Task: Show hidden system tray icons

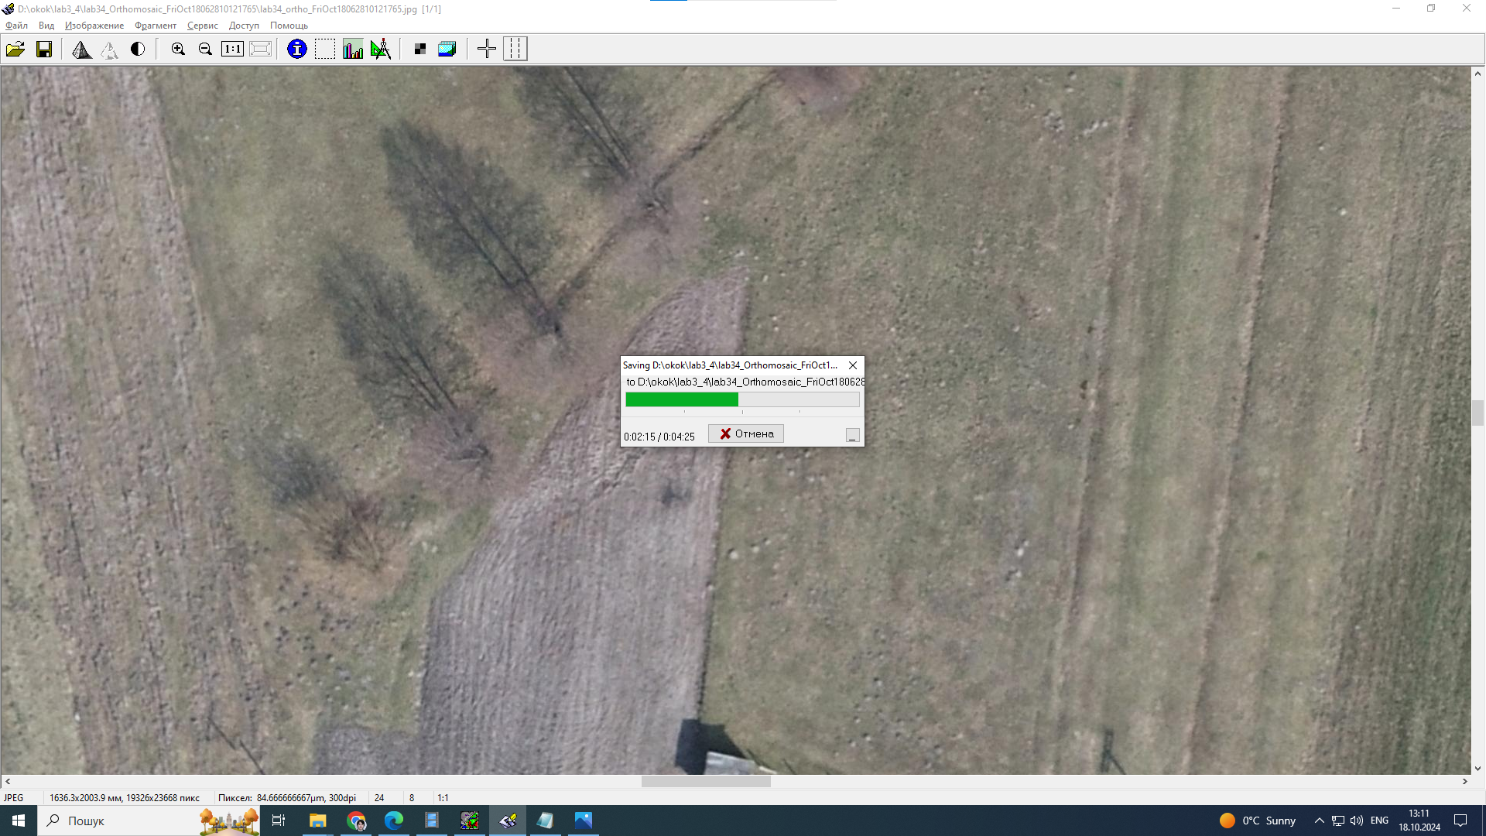Action: 1319,821
